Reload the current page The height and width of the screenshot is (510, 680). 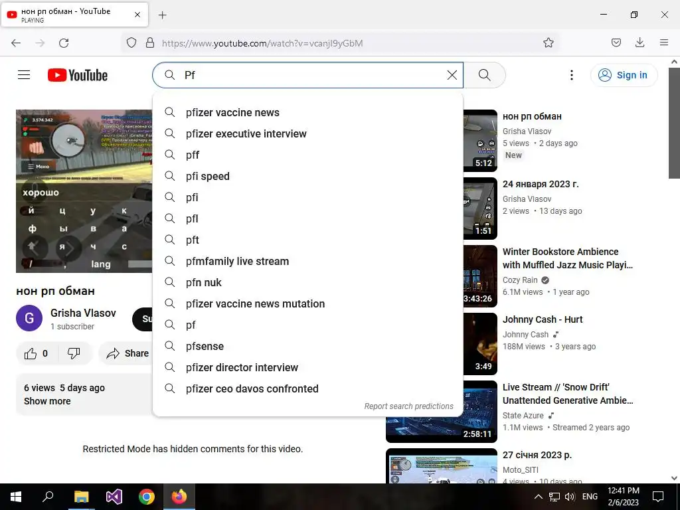coord(64,43)
